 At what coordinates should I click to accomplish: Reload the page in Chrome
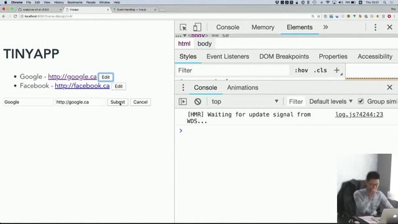pos(15,16)
